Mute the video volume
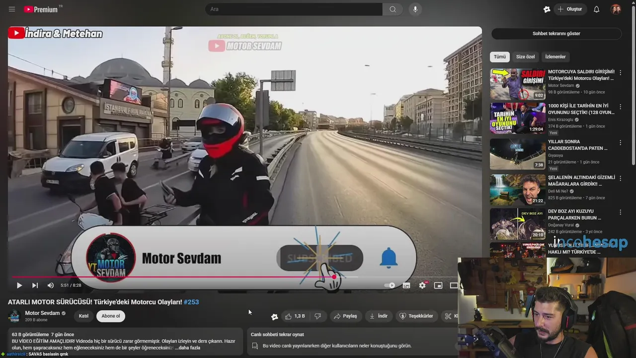 (50, 285)
